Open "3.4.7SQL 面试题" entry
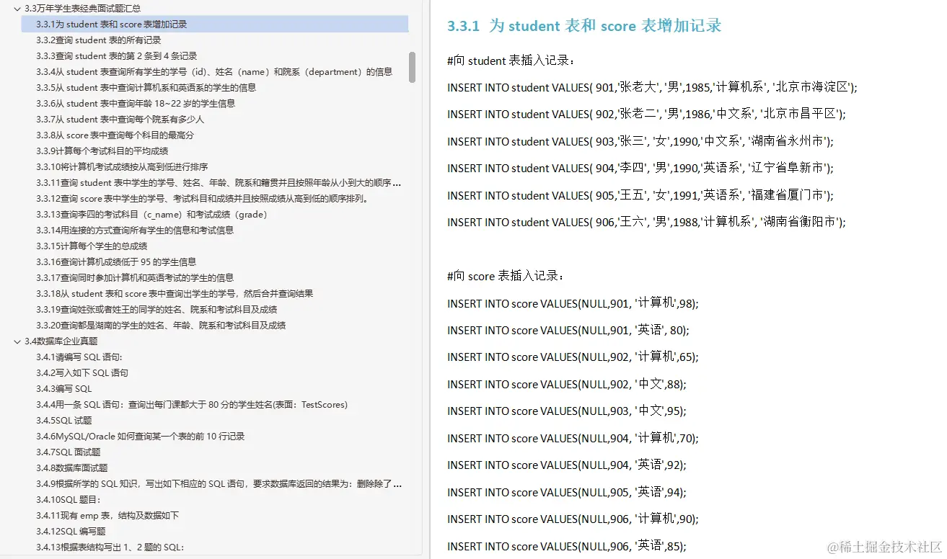The height and width of the screenshot is (559, 947). click(x=79, y=452)
